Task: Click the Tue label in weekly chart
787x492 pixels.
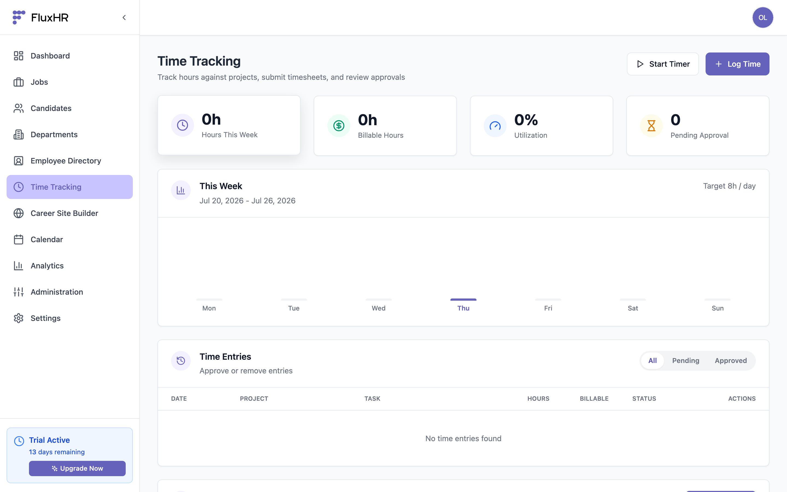Action: pos(294,308)
